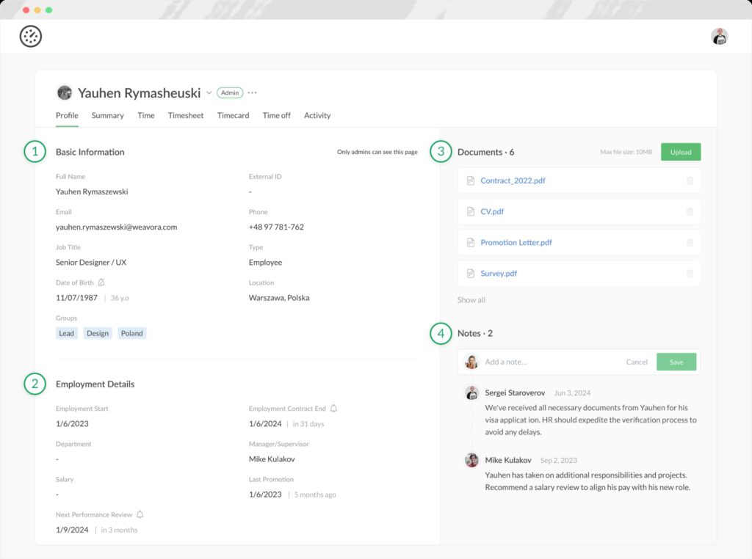Click the bell icon next to Employment Contract End

point(333,408)
